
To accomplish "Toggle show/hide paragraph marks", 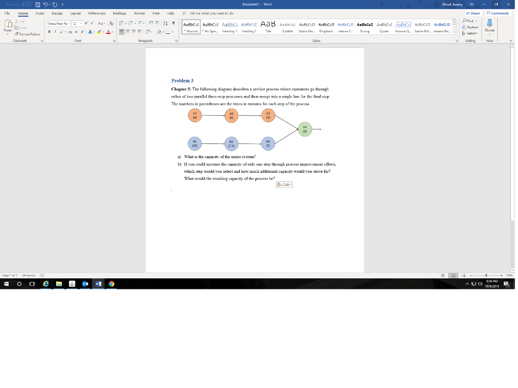I will [x=173, y=24].
